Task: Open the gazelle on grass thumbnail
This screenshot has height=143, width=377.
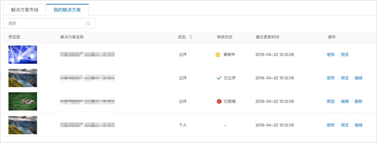Action: (23, 101)
